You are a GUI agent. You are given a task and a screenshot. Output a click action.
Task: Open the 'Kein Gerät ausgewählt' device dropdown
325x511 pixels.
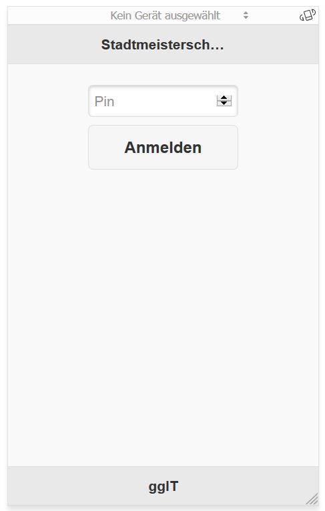[x=180, y=15]
